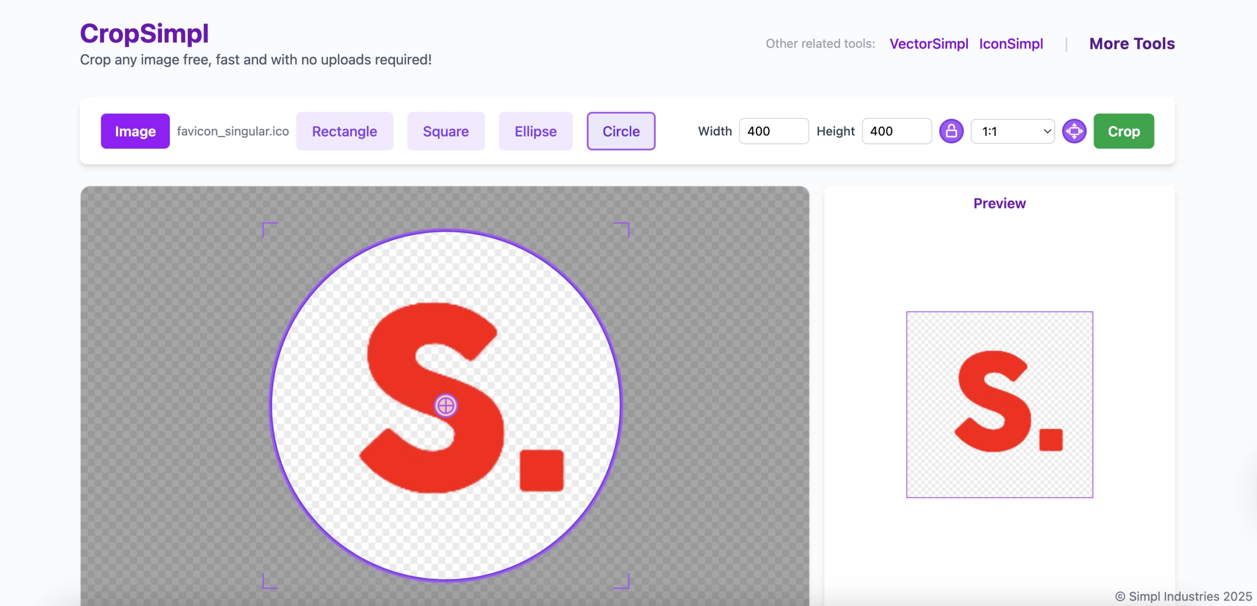The height and width of the screenshot is (606, 1257).
Task: Click the bottom-right crop corner handle
Action: click(x=626, y=585)
